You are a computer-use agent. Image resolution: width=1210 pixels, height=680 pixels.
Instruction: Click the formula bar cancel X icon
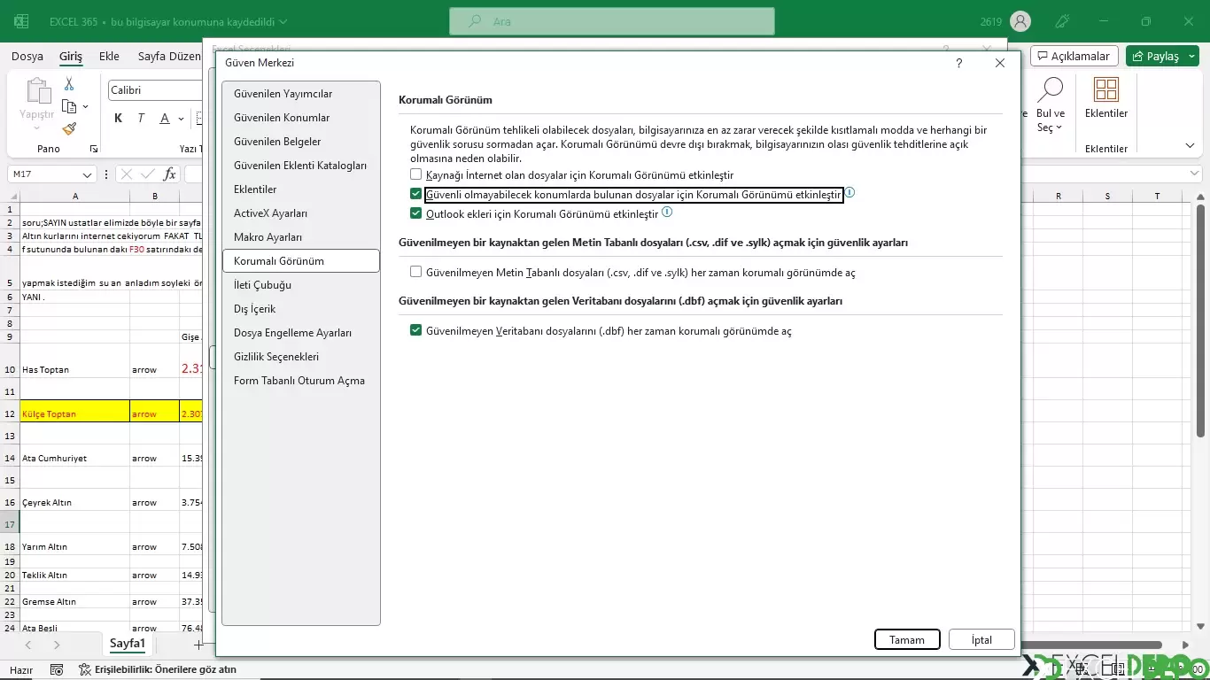point(127,174)
